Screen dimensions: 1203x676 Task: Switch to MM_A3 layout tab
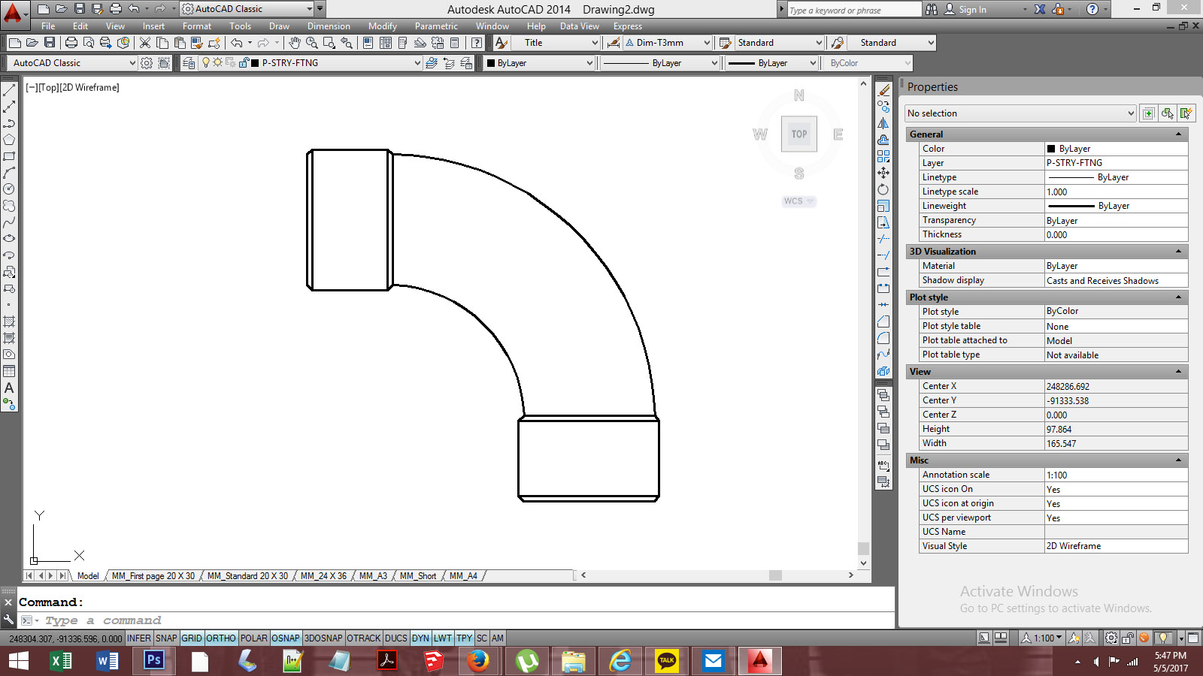(373, 576)
